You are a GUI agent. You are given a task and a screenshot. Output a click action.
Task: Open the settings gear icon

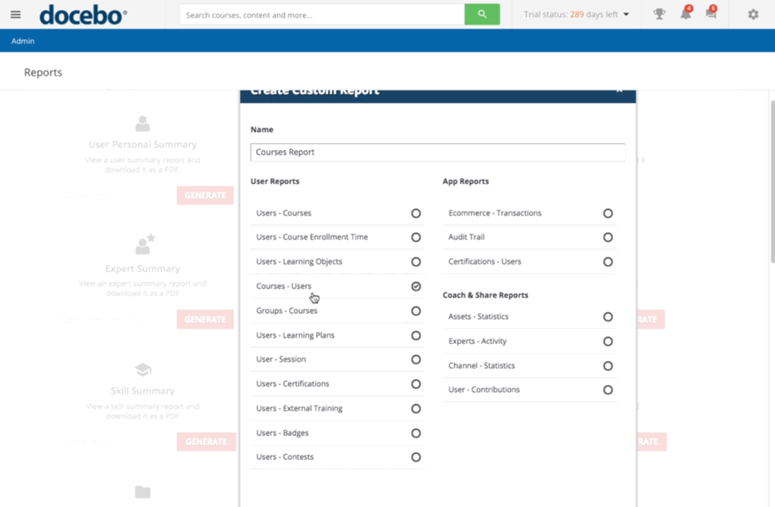(x=753, y=14)
